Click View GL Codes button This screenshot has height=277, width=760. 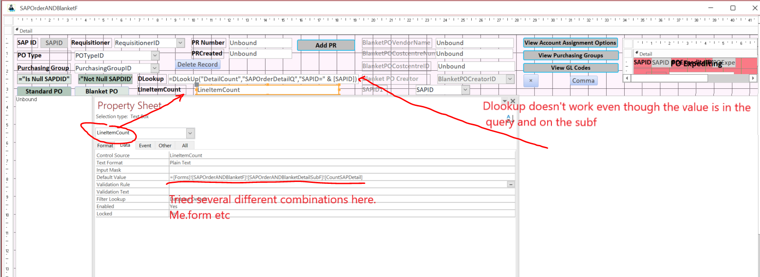[570, 68]
